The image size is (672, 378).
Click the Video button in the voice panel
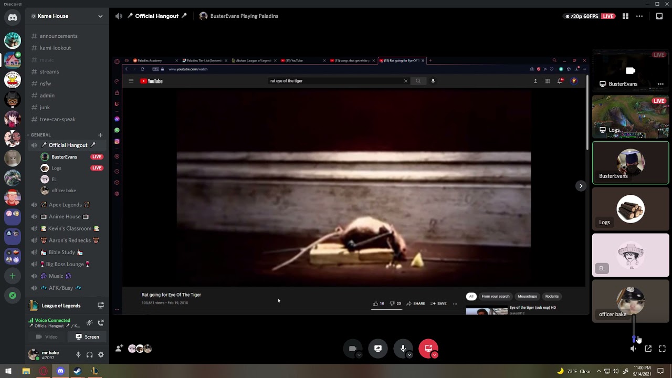(x=47, y=337)
